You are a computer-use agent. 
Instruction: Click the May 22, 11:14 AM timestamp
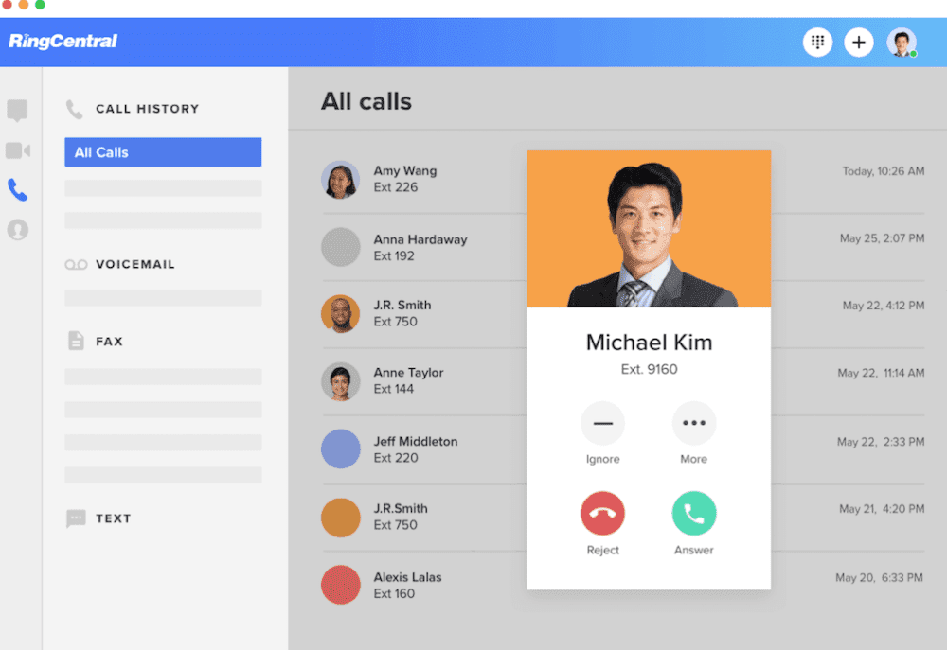click(881, 373)
